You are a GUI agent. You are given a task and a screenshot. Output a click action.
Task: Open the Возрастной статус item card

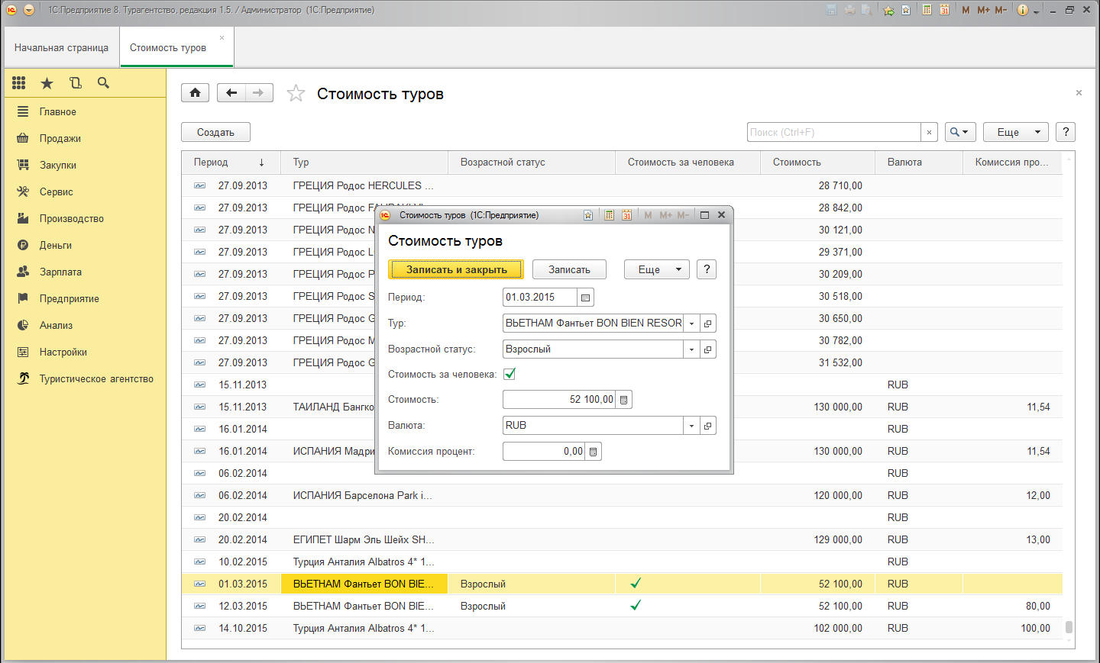[708, 349]
